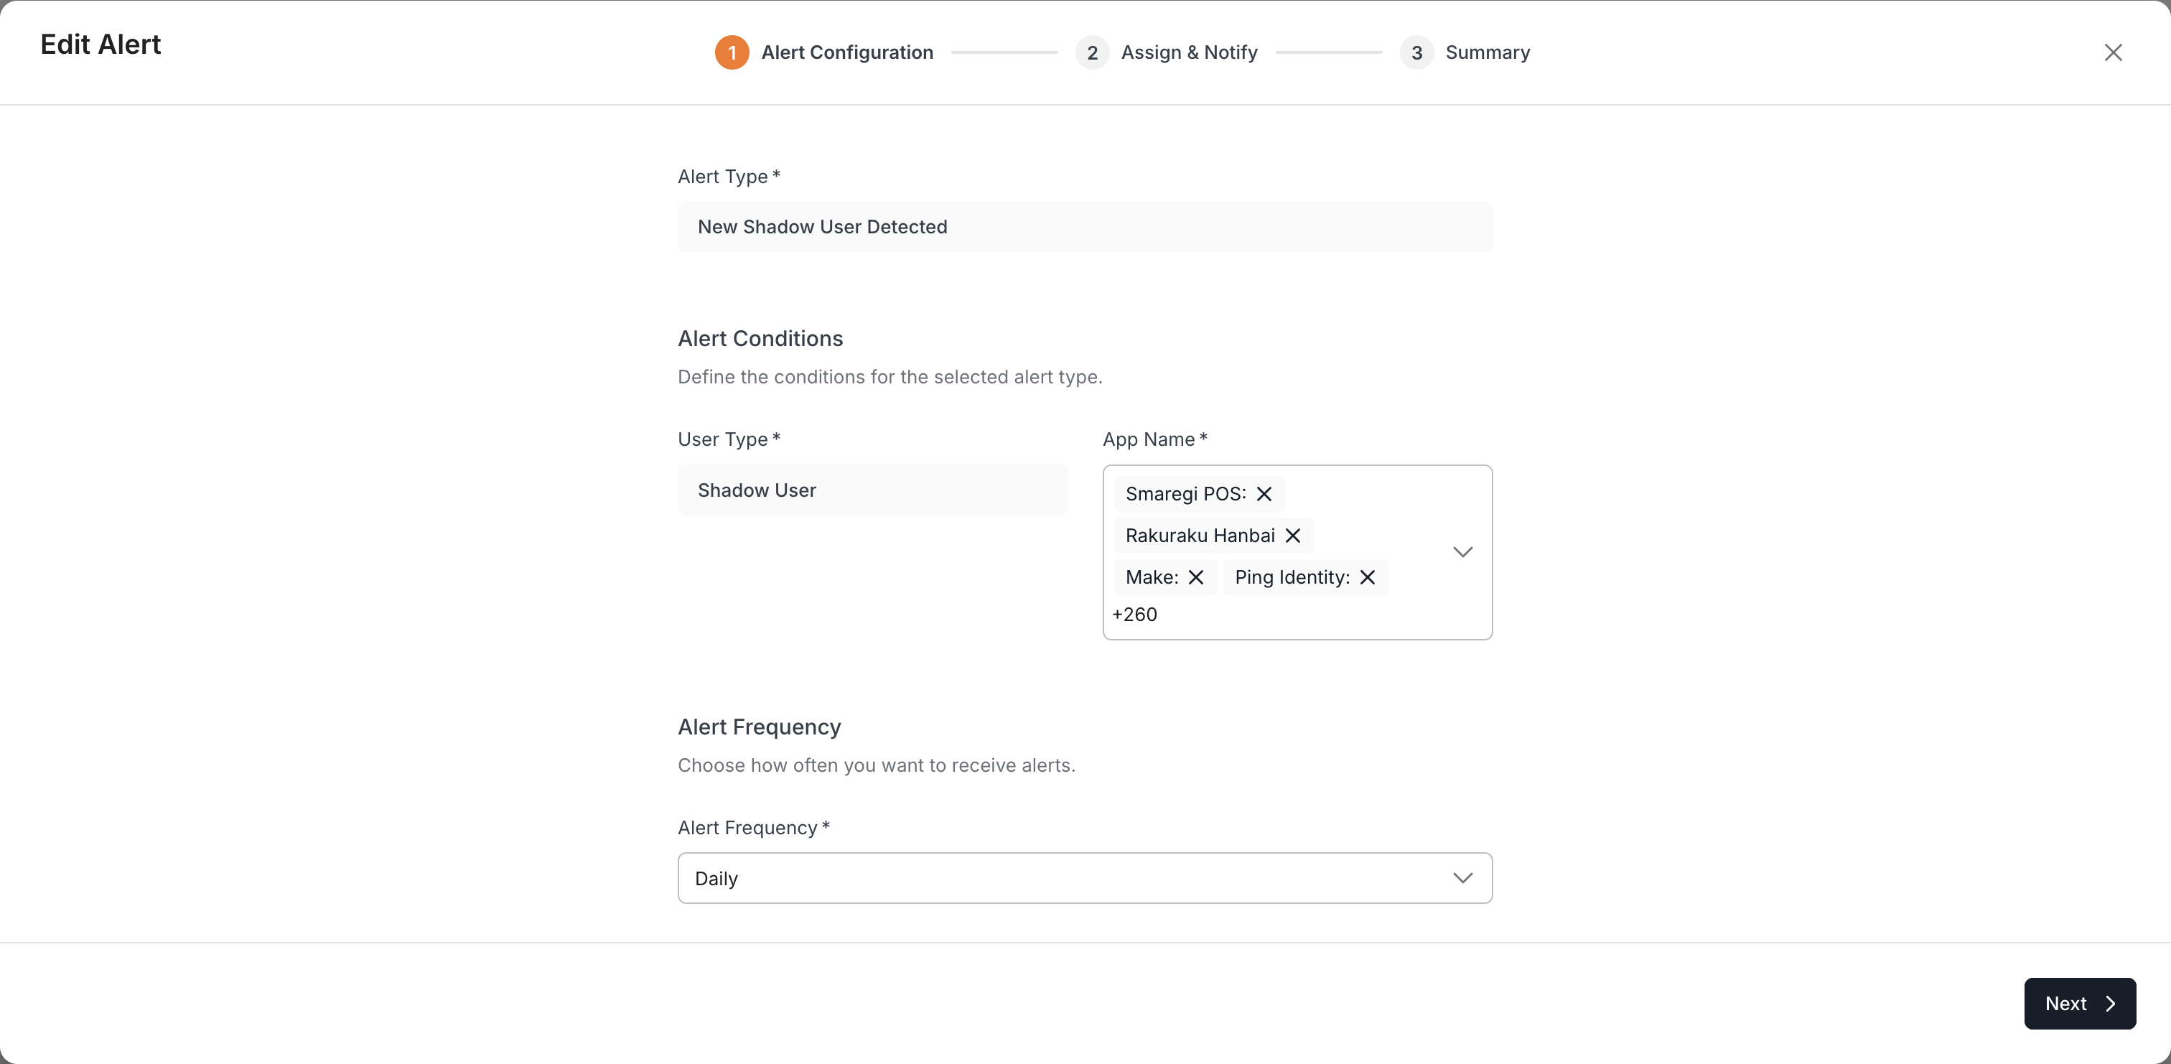Click the step 2 number circle
Screen dimensions: 2171x1064
click(1092, 52)
